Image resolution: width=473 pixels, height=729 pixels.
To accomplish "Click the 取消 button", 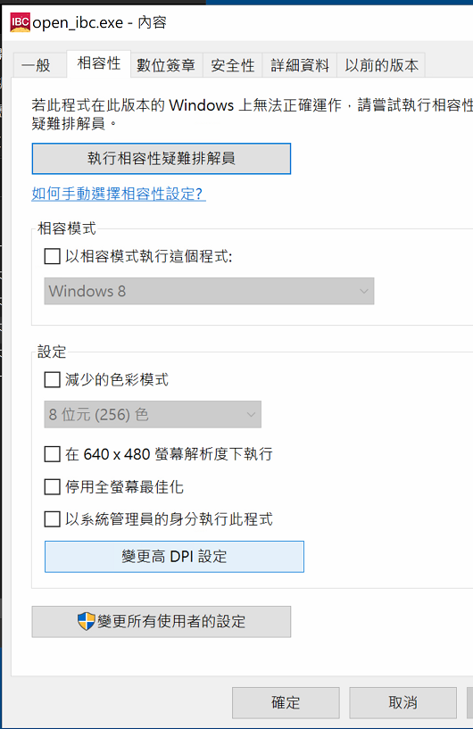I will click(x=402, y=702).
